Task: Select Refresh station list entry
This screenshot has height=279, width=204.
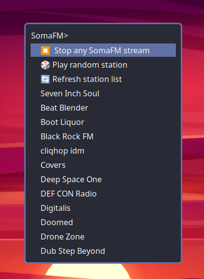Action: (103, 79)
